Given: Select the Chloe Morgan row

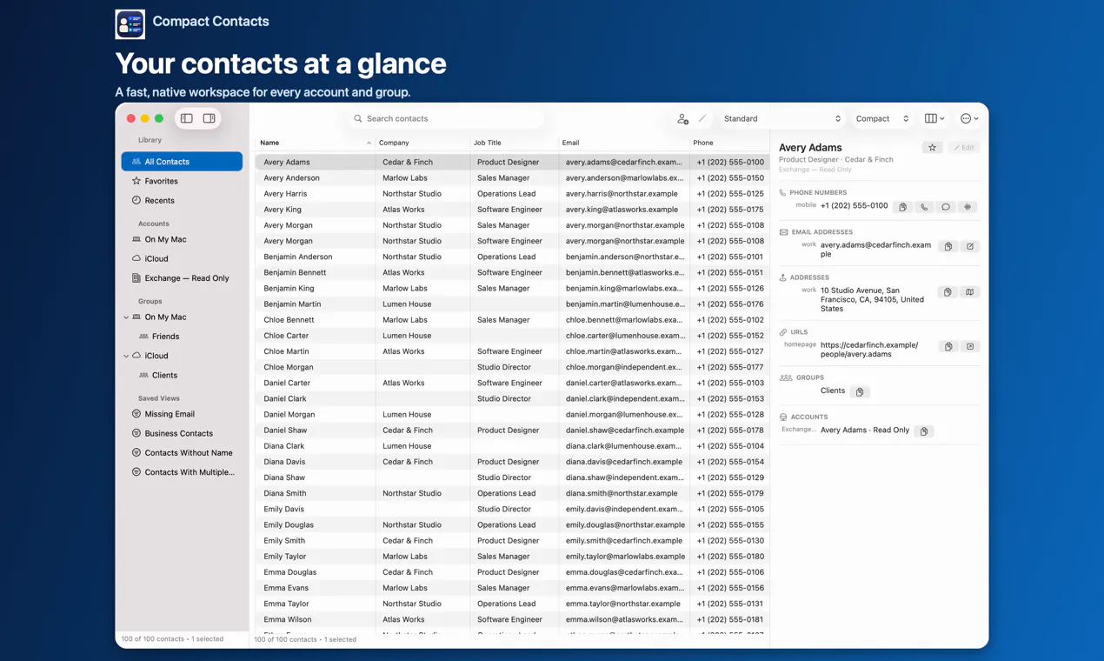Looking at the screenshot, I should [512, 367].
